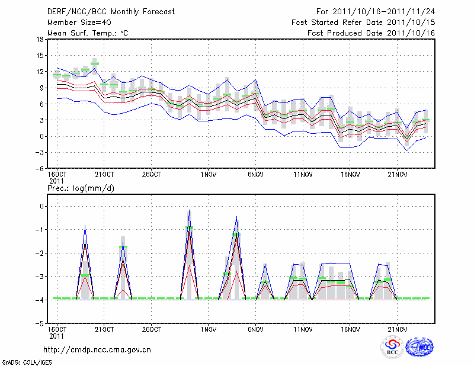The width and height of the screenshot is (474, 366).
Task: Click 26OCT on the temperature chart axis
Action: click(x=152, y=175)
